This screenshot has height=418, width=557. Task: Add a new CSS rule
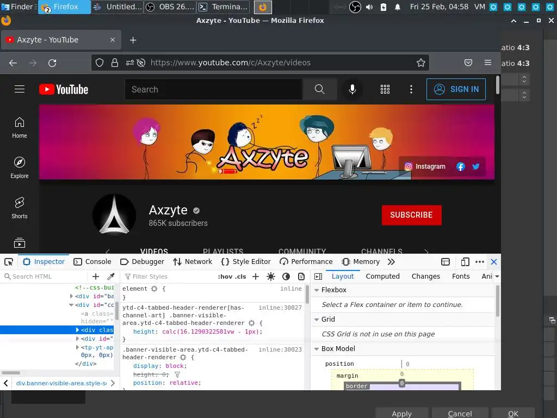tap(256, 276)
